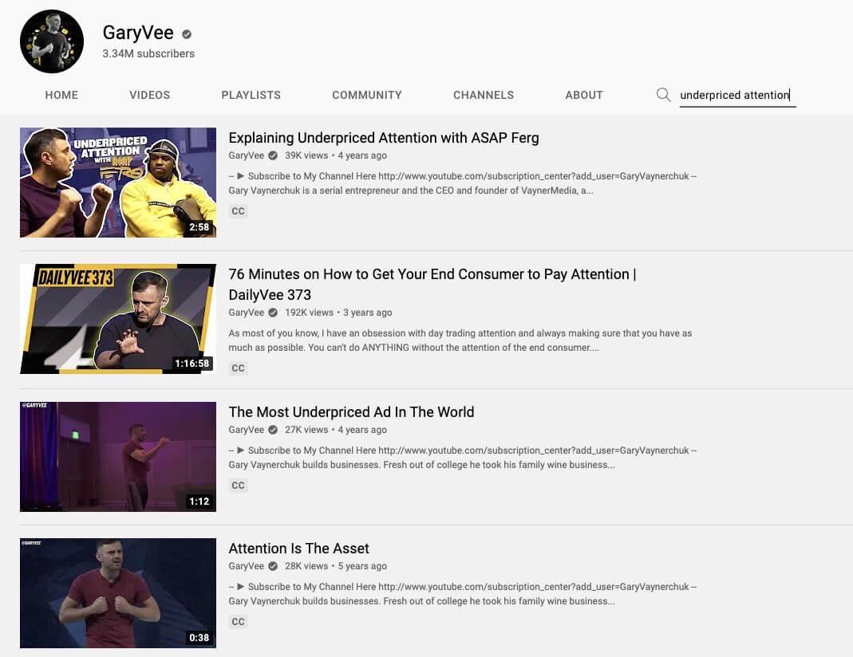
Task: Open Attention Is The Asset video title
Action: click(x=298, y=549)
